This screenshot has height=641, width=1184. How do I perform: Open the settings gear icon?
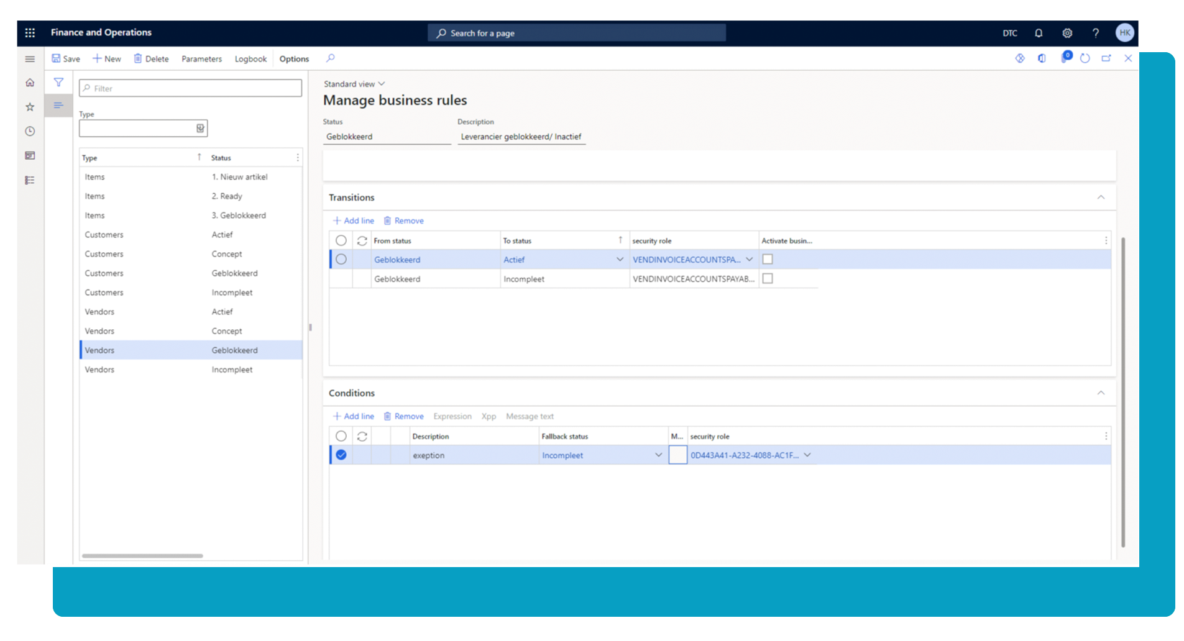point(1067,33)
